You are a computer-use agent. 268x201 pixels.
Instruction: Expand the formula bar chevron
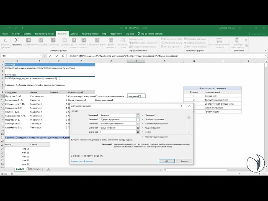click(265, 56)
